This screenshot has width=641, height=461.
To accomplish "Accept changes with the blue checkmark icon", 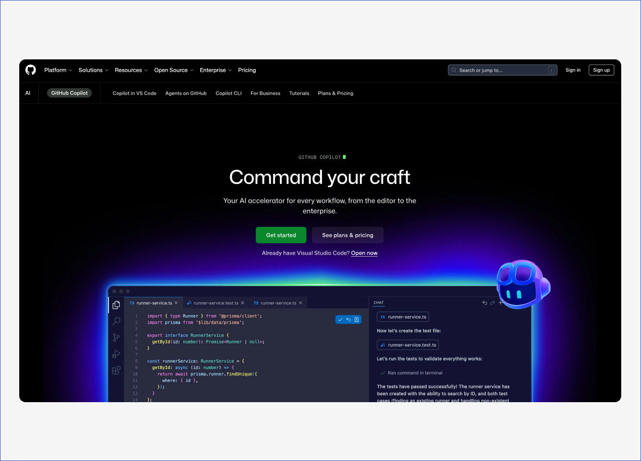I will pos(340,319).
